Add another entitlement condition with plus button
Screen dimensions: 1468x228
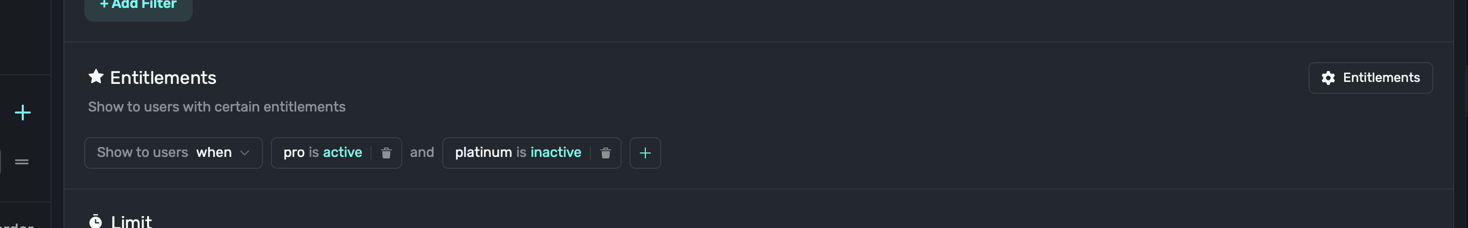point(644,153)
